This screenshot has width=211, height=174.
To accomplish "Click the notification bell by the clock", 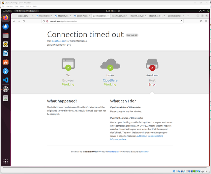I will (119, 11).
